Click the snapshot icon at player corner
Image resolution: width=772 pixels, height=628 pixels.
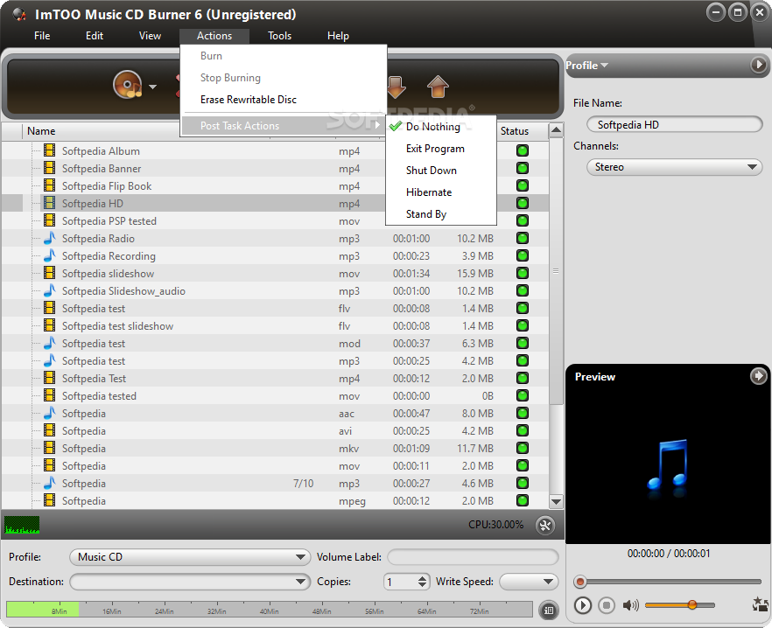pyautogui.click(x=760, y=604)
